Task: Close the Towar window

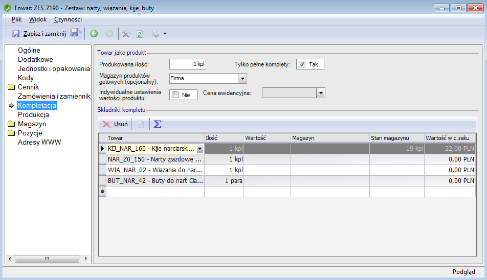Action: (475, 8)
